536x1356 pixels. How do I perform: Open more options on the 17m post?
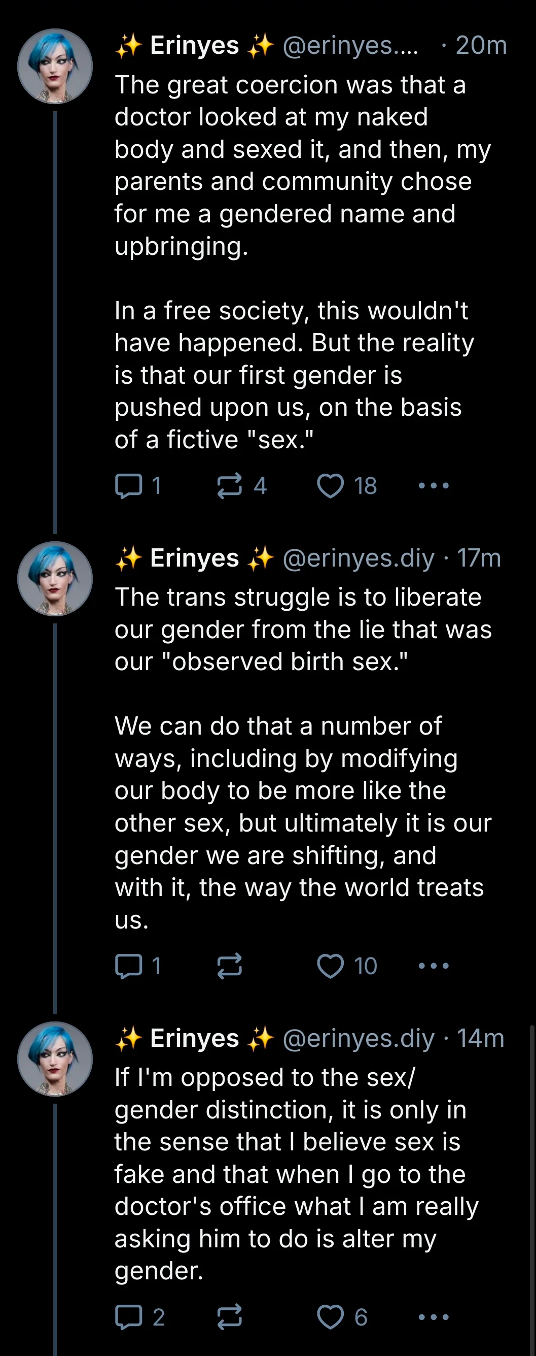click(434, 966)
